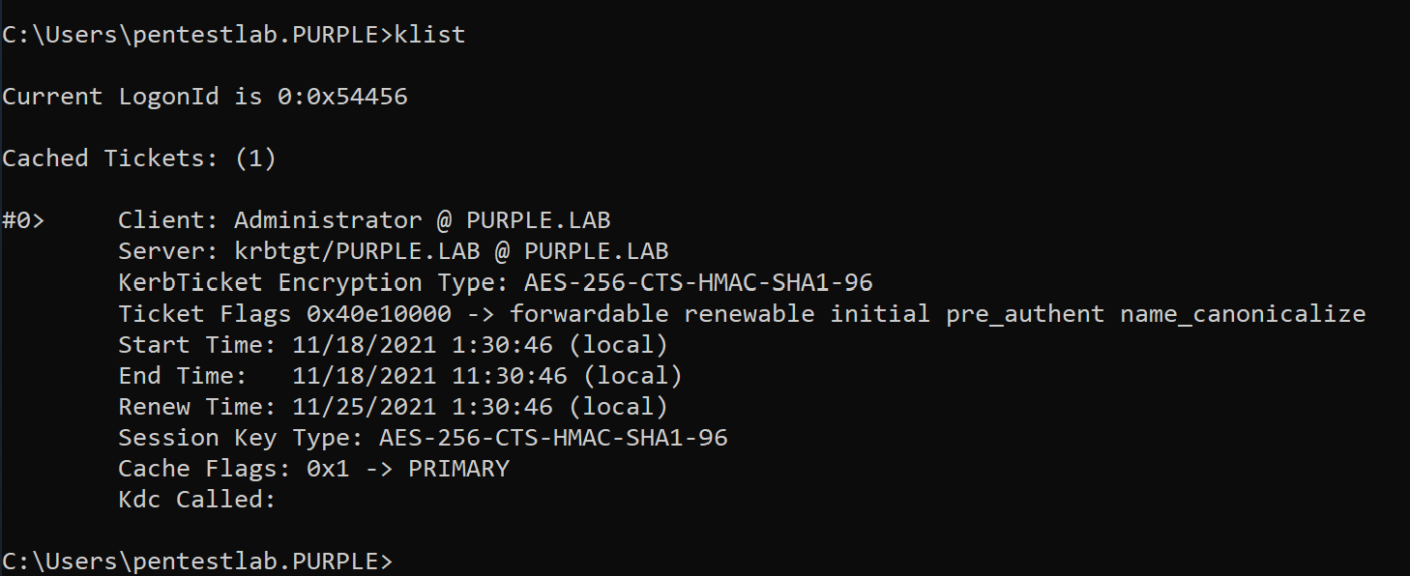Click the #0> ticket index marker
1410x576 pixels.
pyautogui.click(x=23, y=220)
